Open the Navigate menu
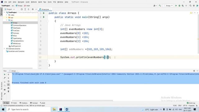 coord(21,2)
